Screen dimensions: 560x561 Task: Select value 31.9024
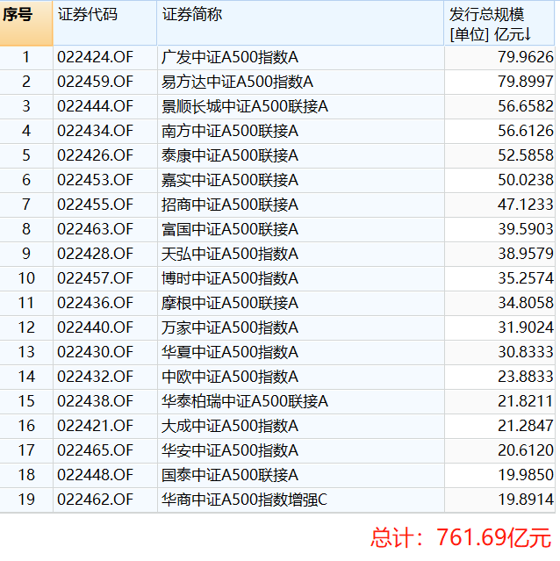click(499, 327)
